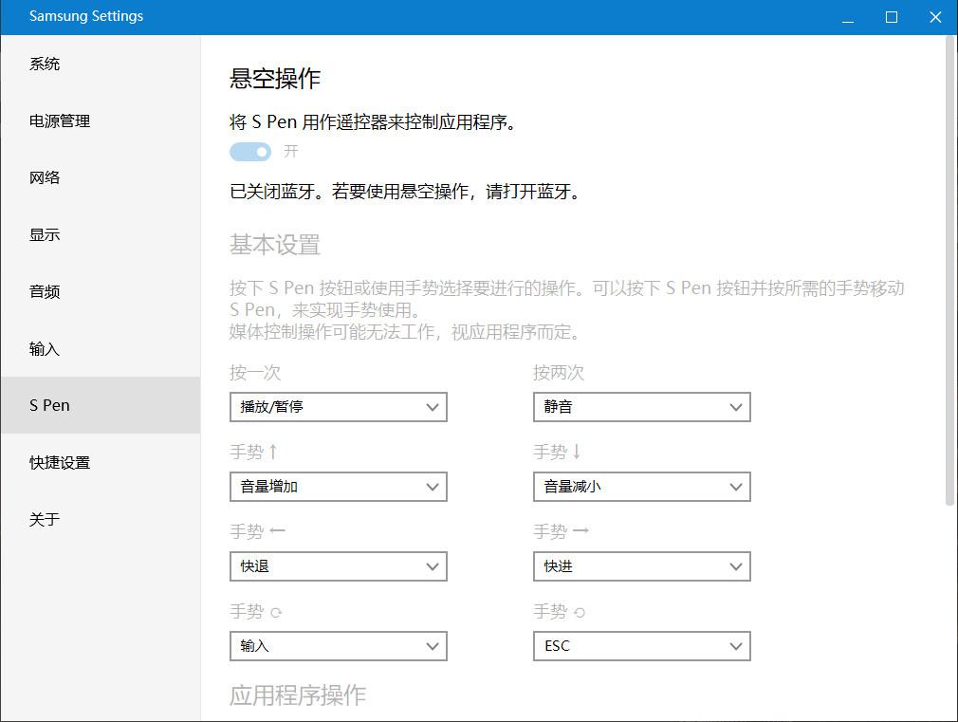Screen dimensions: 958x722
Task: Expand the clockwise gesture dropdown showing 输入
Action: point(338,646)
